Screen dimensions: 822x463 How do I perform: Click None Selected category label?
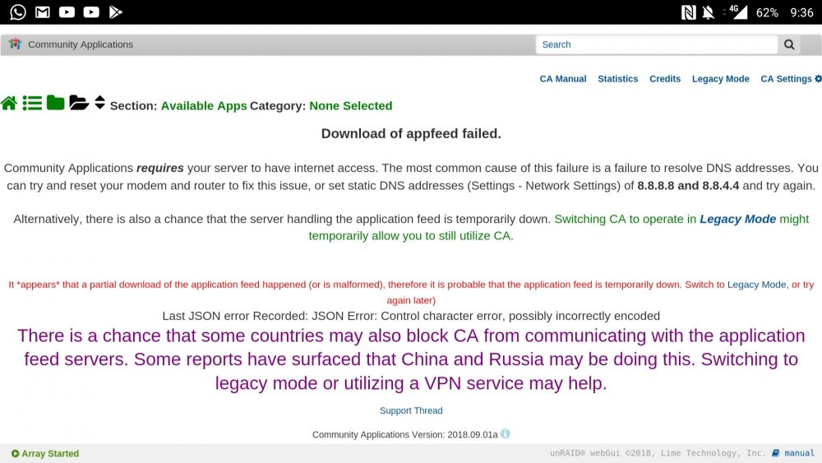[351, 106]
